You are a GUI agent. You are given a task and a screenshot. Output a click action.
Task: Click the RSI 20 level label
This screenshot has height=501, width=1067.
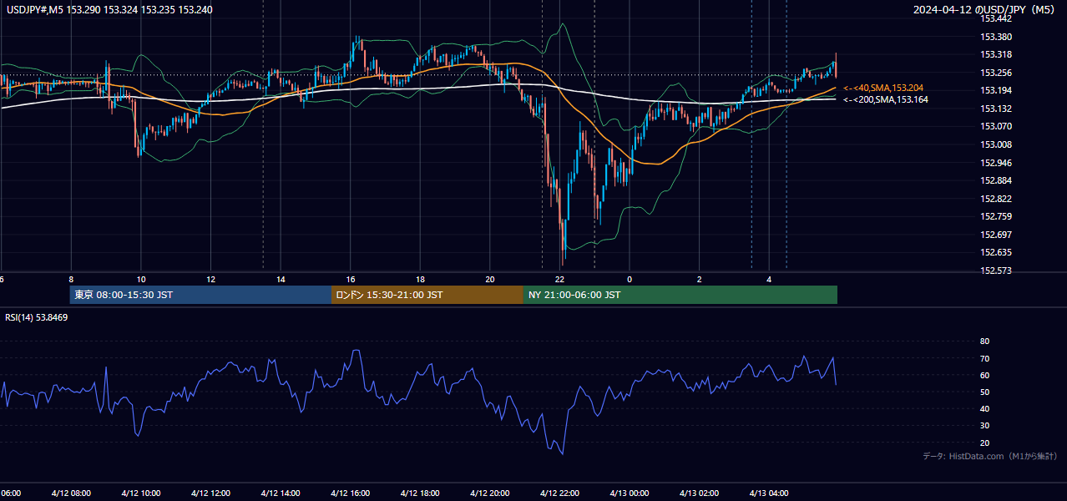984,443
